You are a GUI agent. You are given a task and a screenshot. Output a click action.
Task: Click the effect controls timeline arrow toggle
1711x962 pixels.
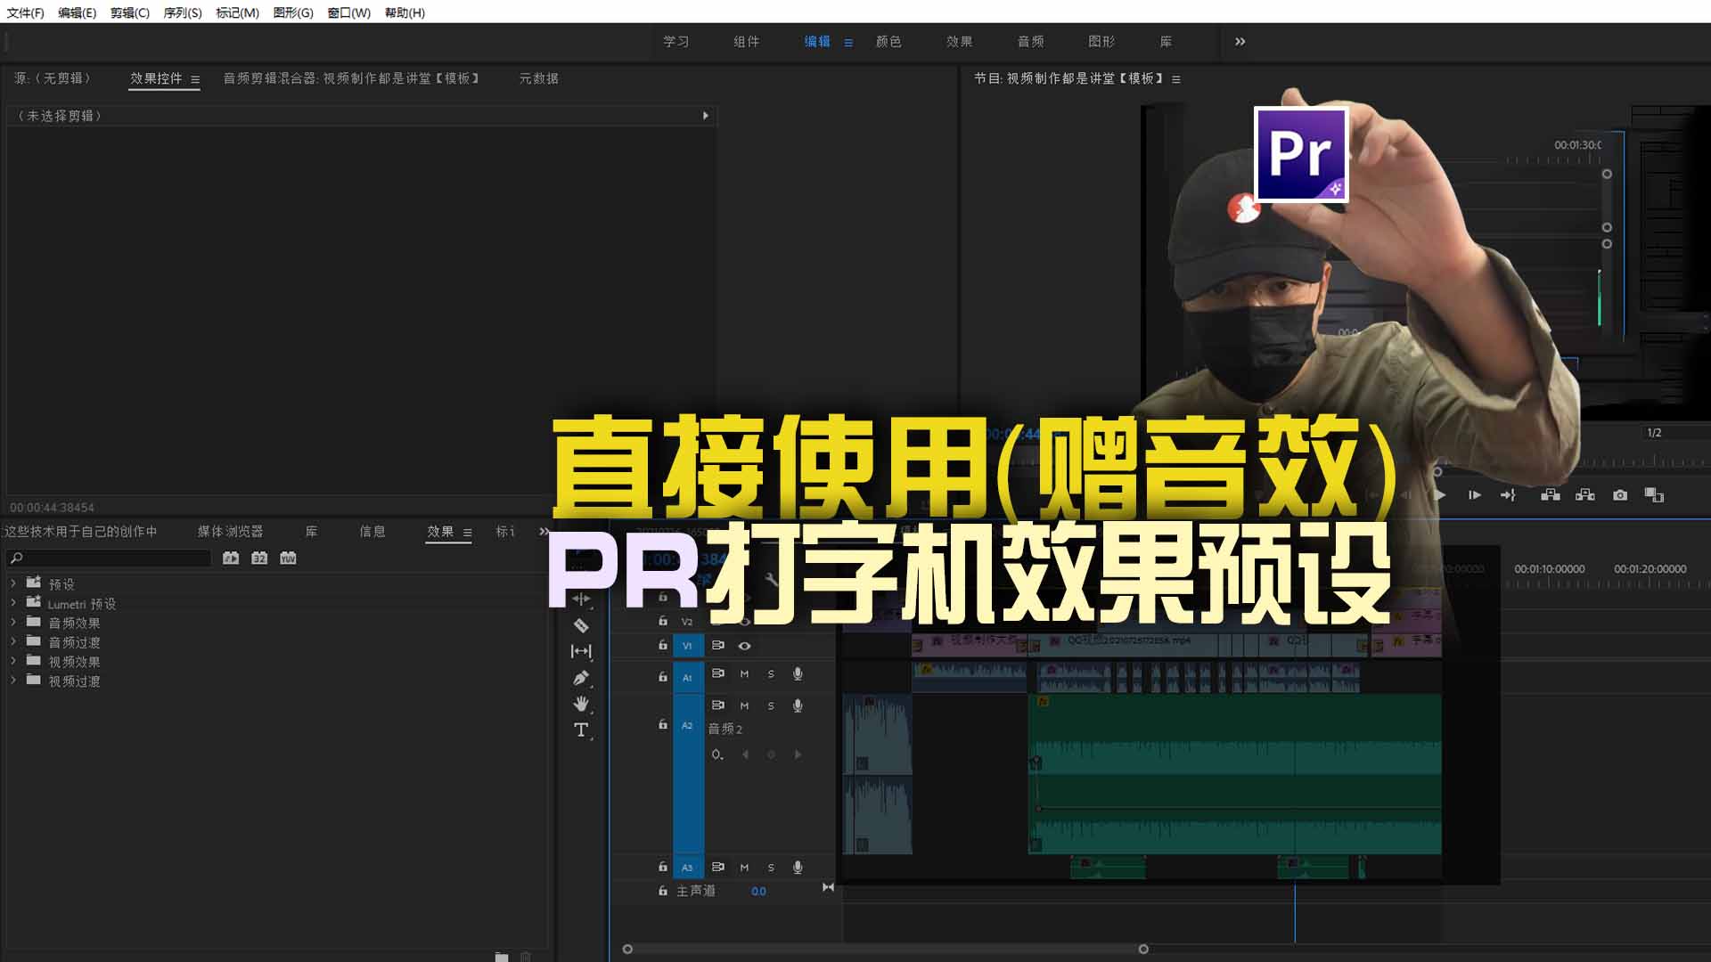706,116
